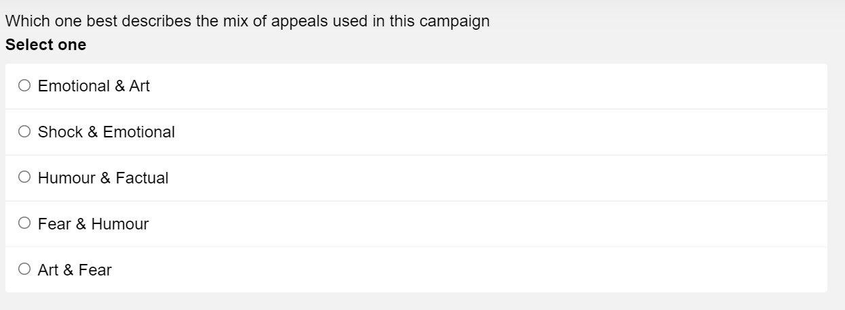
Task: Click the 'Select one' instruction heading
Action: point(45,45)
